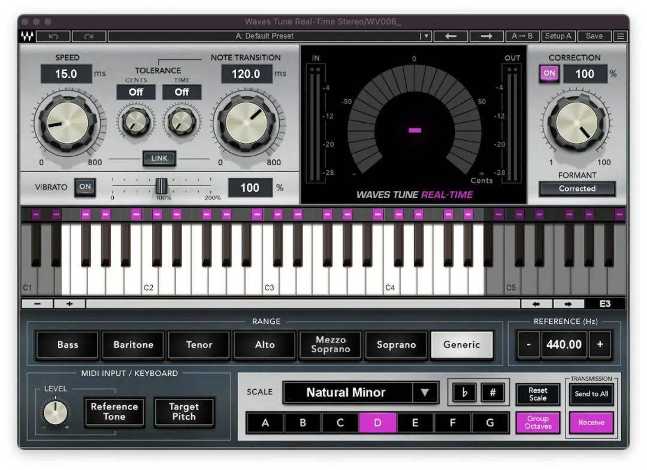Open the scale dropdown arrow

pos(425,392)
